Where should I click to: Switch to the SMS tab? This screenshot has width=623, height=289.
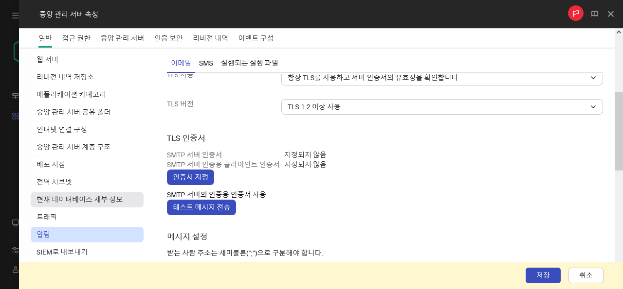click(x=206, y=63)
